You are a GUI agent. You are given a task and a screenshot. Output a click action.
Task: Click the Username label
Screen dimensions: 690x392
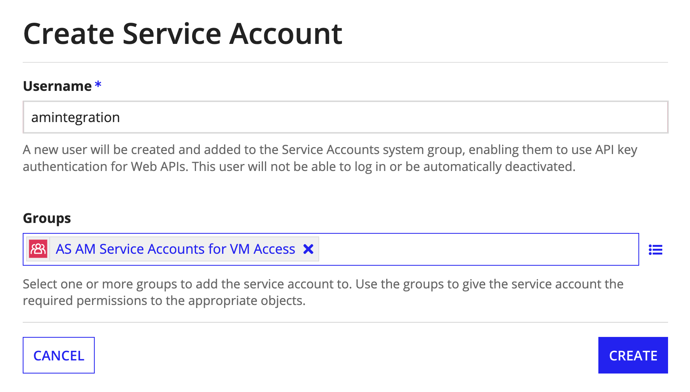(57, 86)
